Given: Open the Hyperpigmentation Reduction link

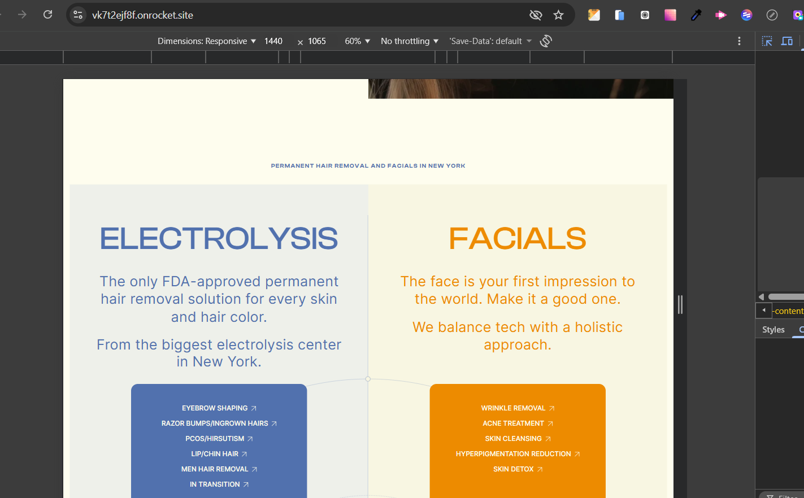Looking at the screenshot, I should pos(518,454).
